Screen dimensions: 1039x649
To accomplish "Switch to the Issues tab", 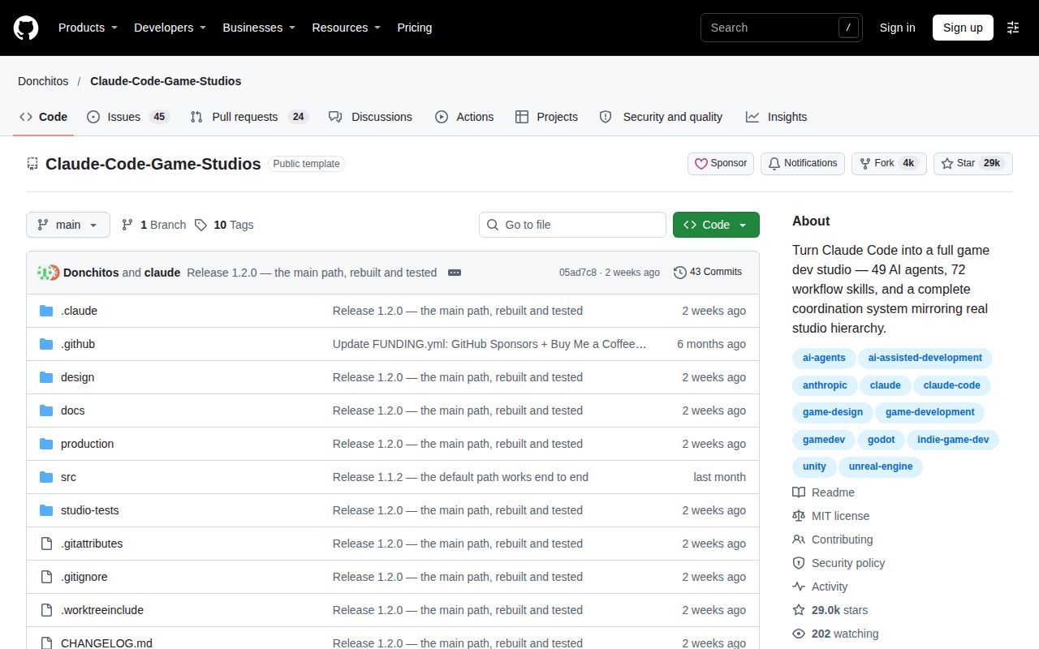I will [127, 117].
